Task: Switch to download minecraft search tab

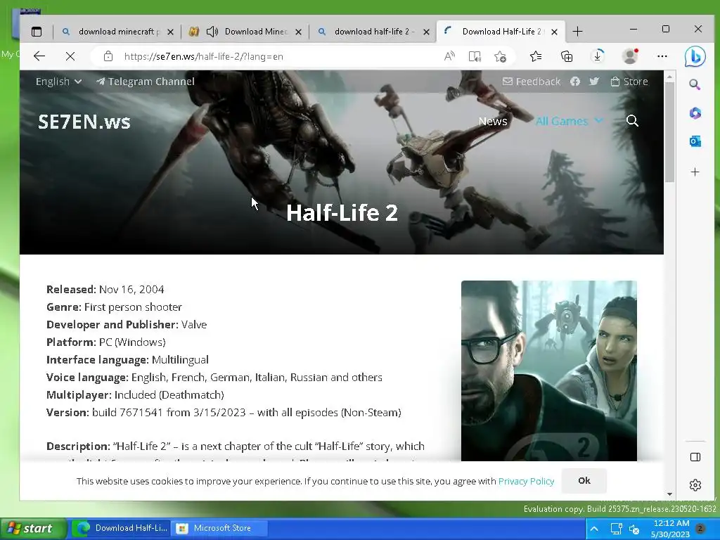Action: tap(117, 32)
